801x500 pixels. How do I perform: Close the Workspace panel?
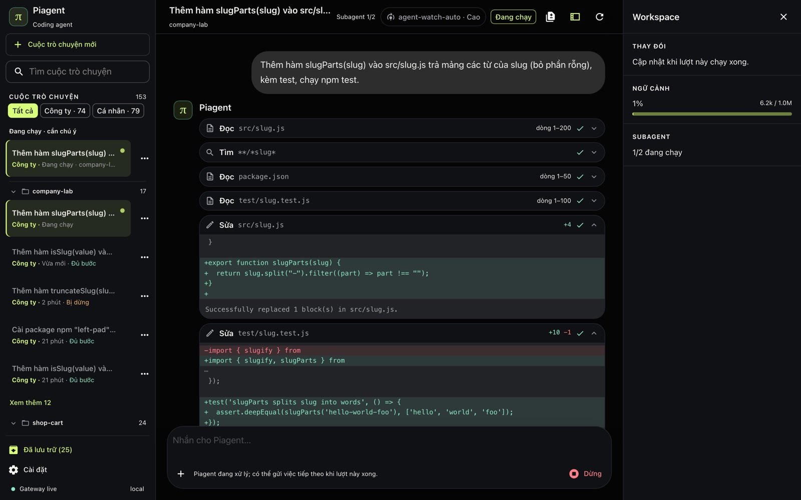pos(783,17)
